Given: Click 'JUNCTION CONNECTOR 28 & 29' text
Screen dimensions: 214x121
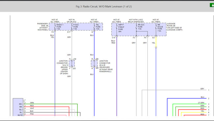Looking at the screenshot, I should coord(105,63).
